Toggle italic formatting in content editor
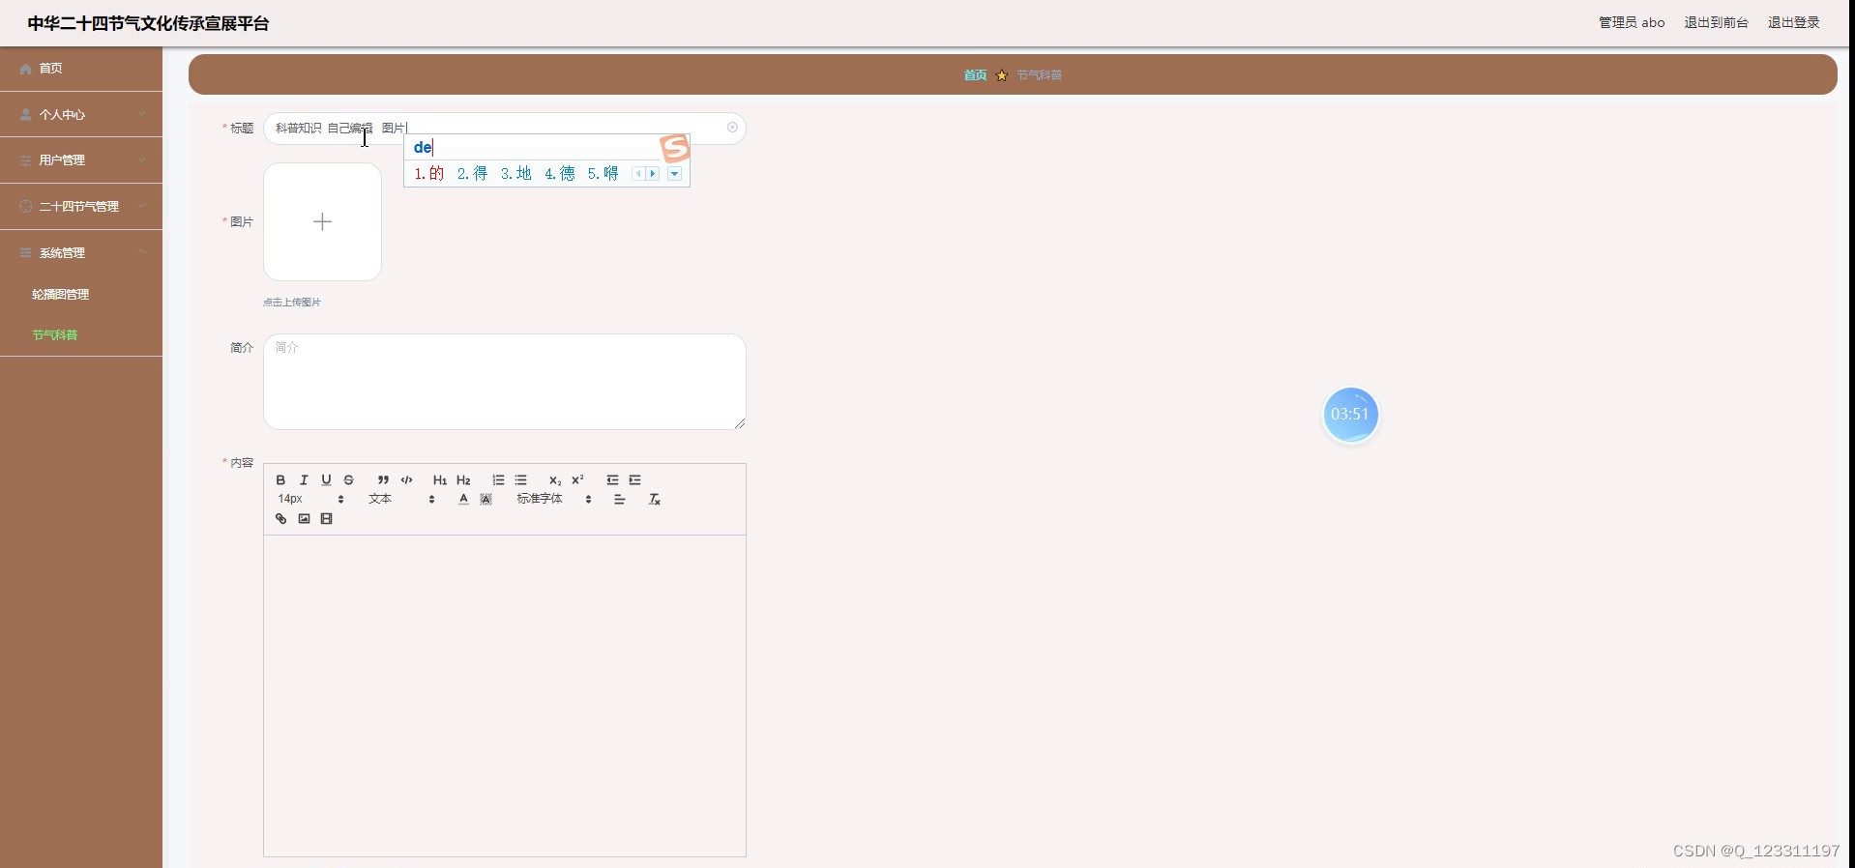The height and width of the screenshot is (868, 1855). coord(304,480)
